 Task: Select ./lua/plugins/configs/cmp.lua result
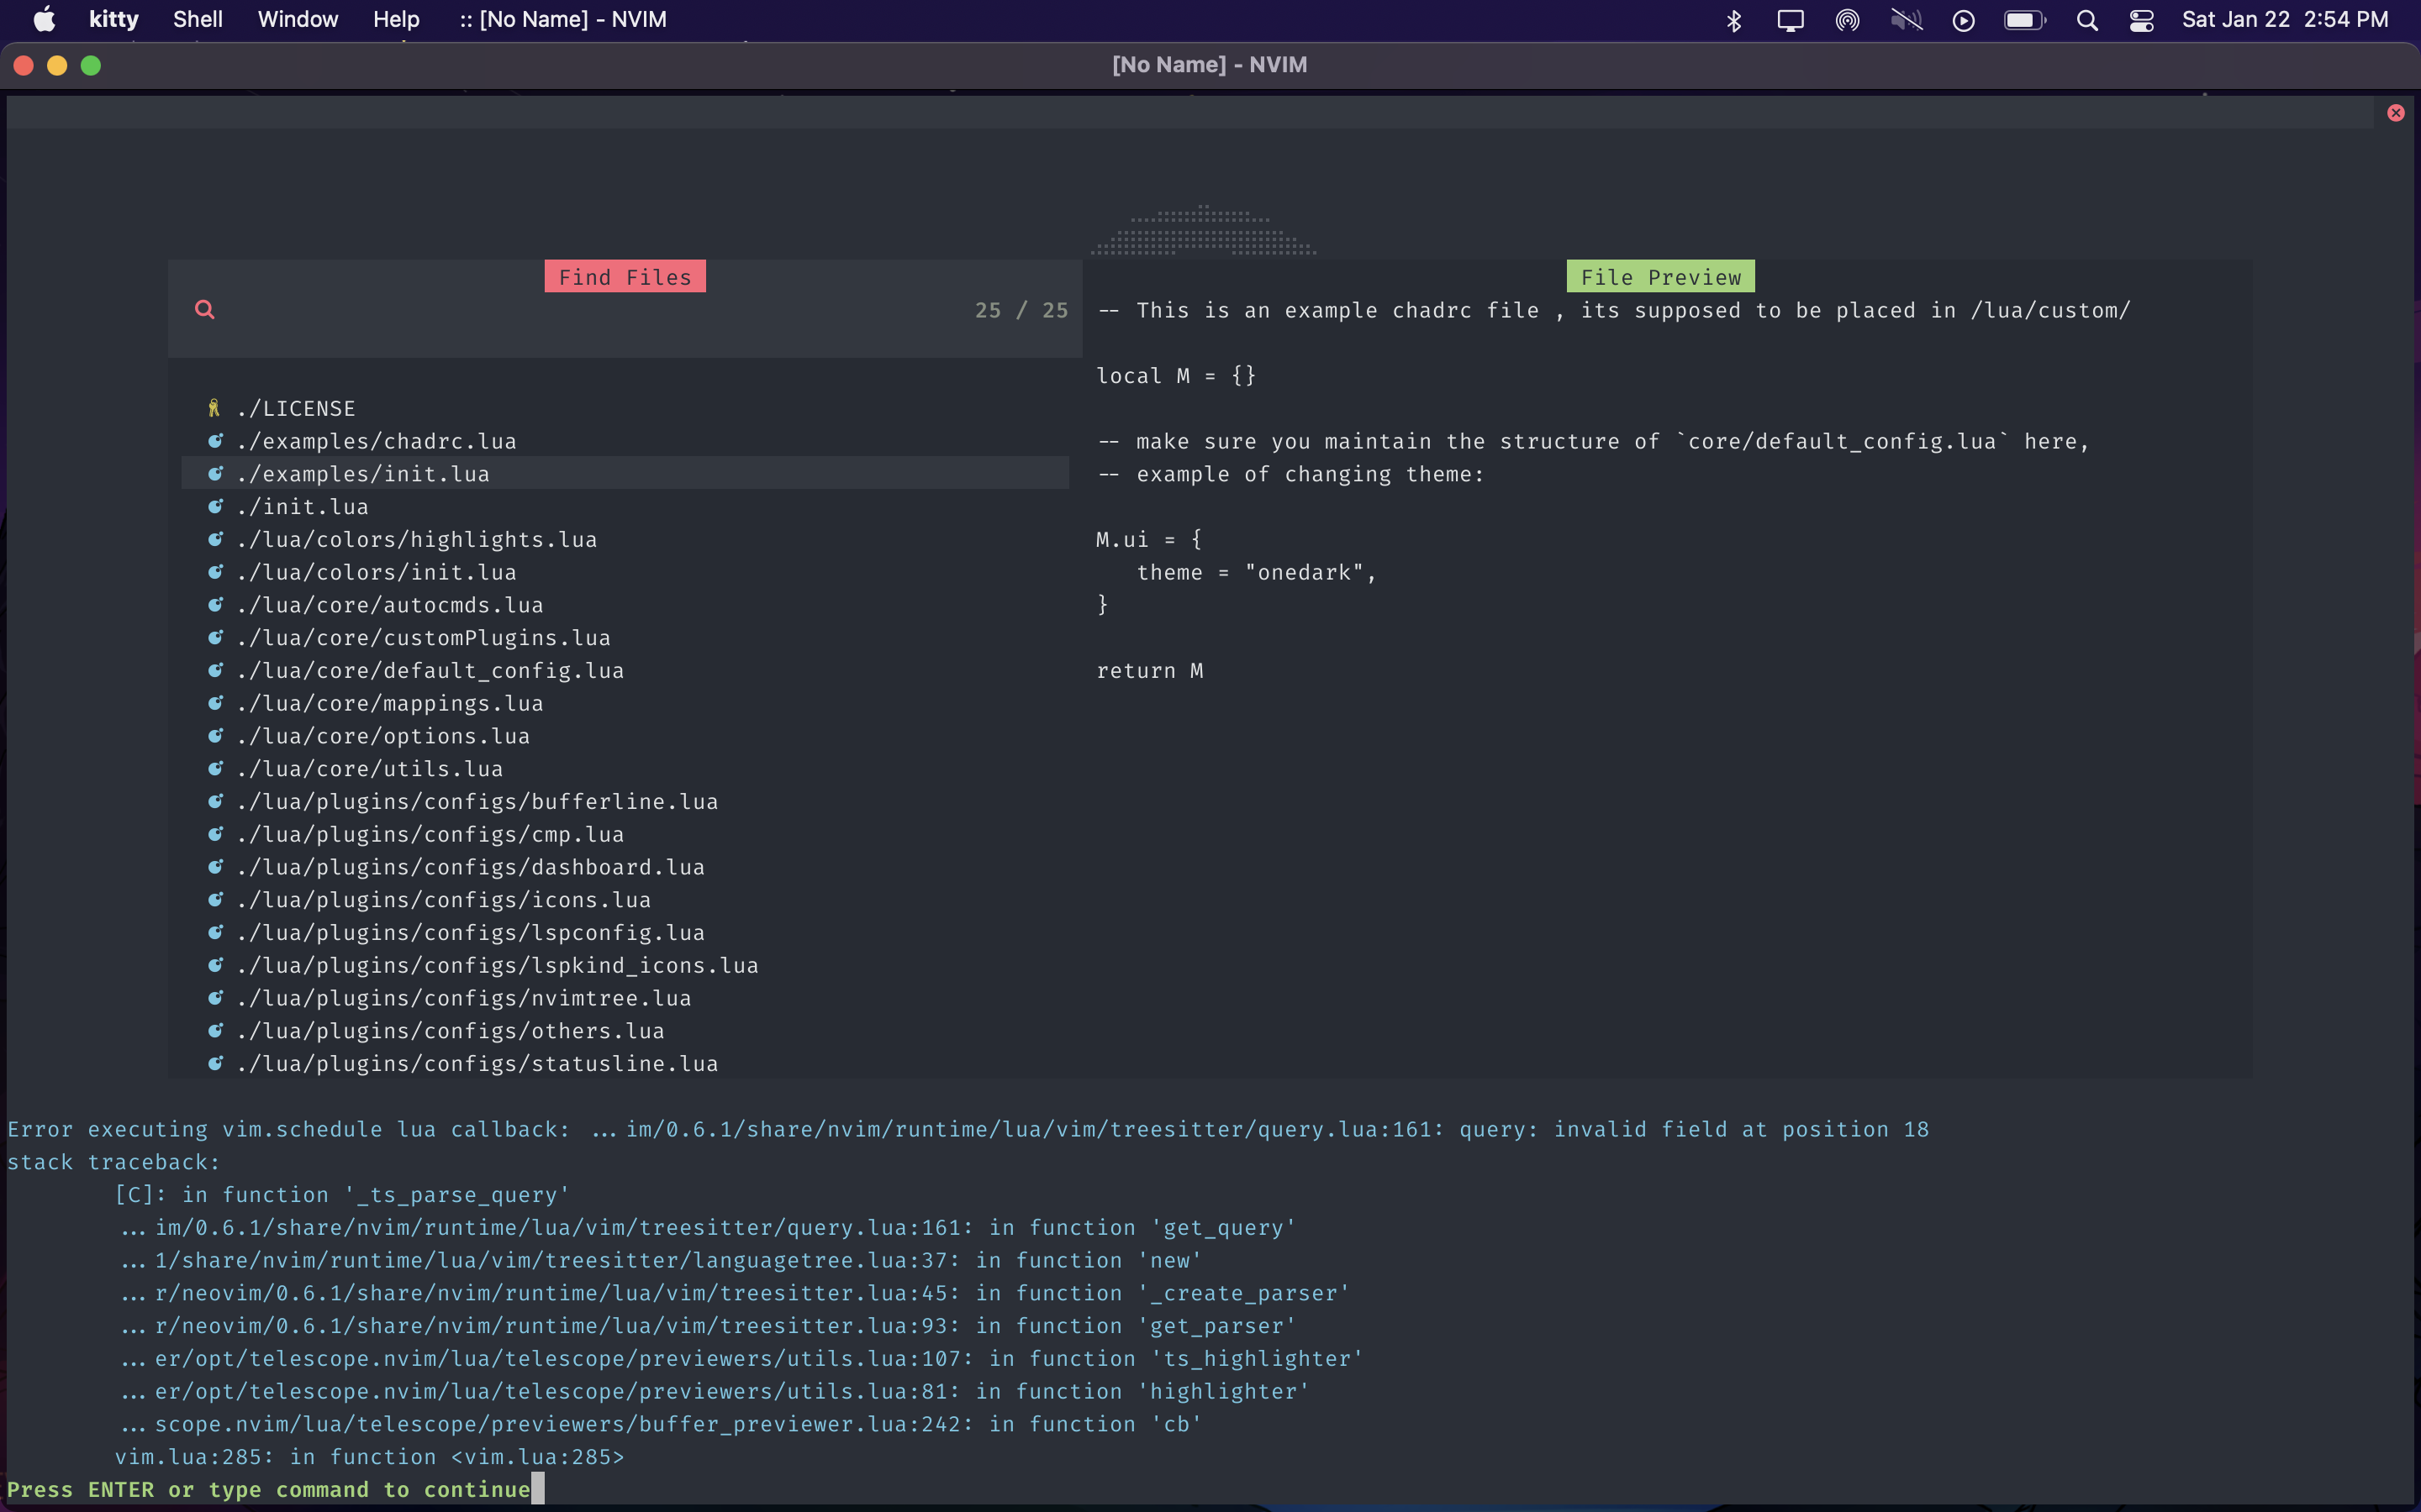625,834
